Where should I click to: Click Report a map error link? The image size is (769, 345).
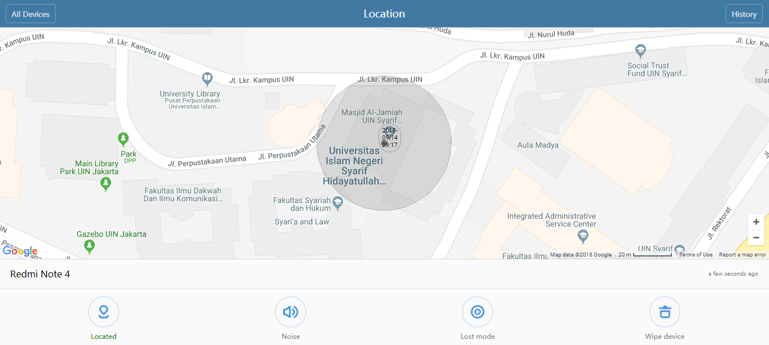click(x=742, y=255)
